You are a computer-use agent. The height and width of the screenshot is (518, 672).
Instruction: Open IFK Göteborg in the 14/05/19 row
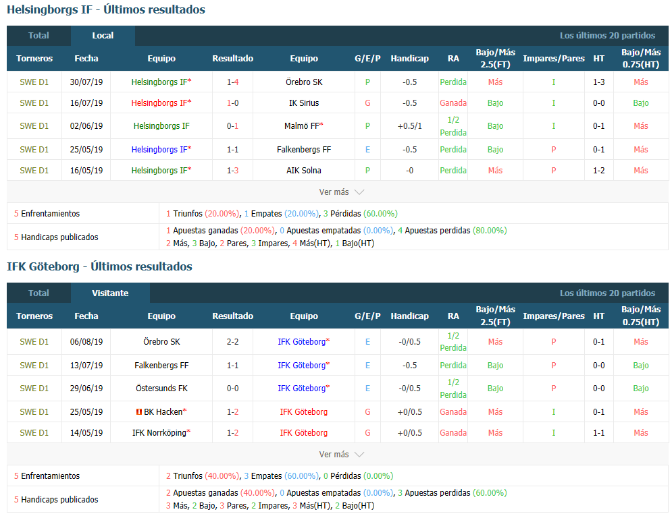[304, 433]
